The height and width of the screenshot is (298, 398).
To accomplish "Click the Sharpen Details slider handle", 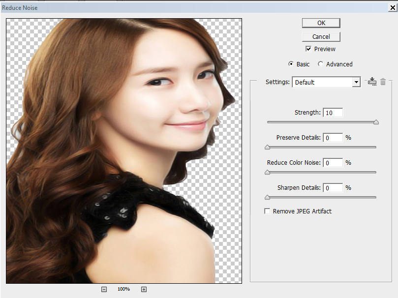I will [x=267, y=197].
